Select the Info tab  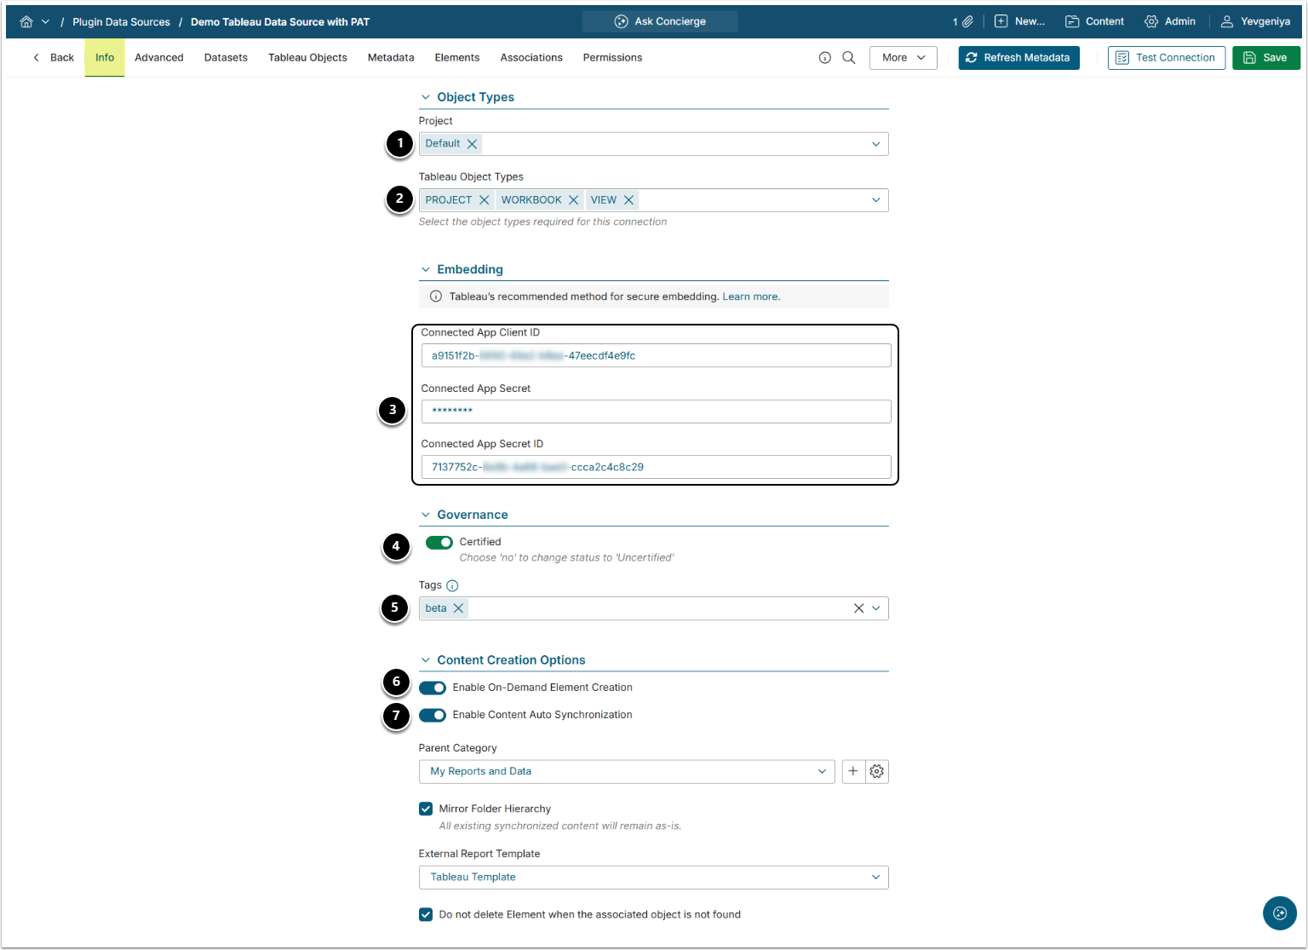[x=105, y=58]
